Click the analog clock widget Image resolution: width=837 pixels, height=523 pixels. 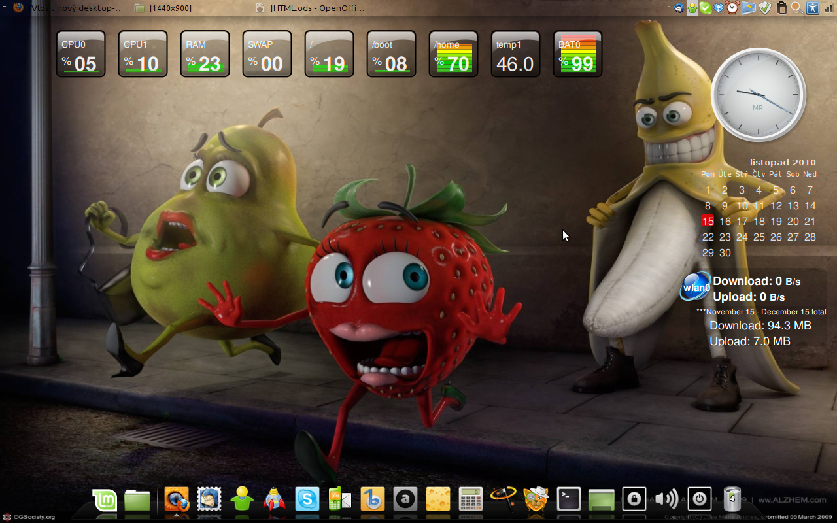[758, 94]
